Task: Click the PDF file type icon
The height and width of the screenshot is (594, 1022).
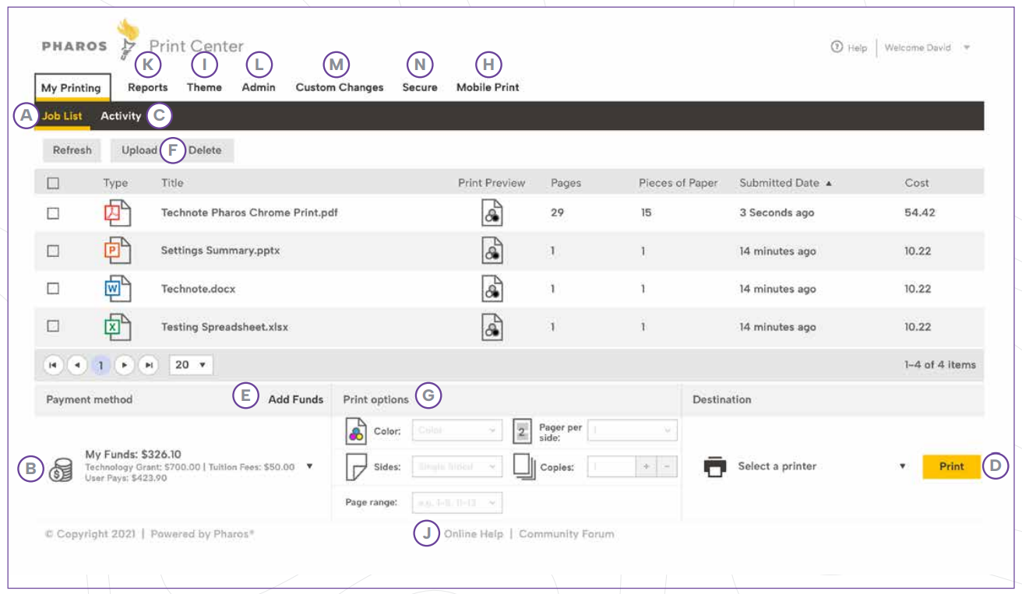Action: click(x=117, y=213)
